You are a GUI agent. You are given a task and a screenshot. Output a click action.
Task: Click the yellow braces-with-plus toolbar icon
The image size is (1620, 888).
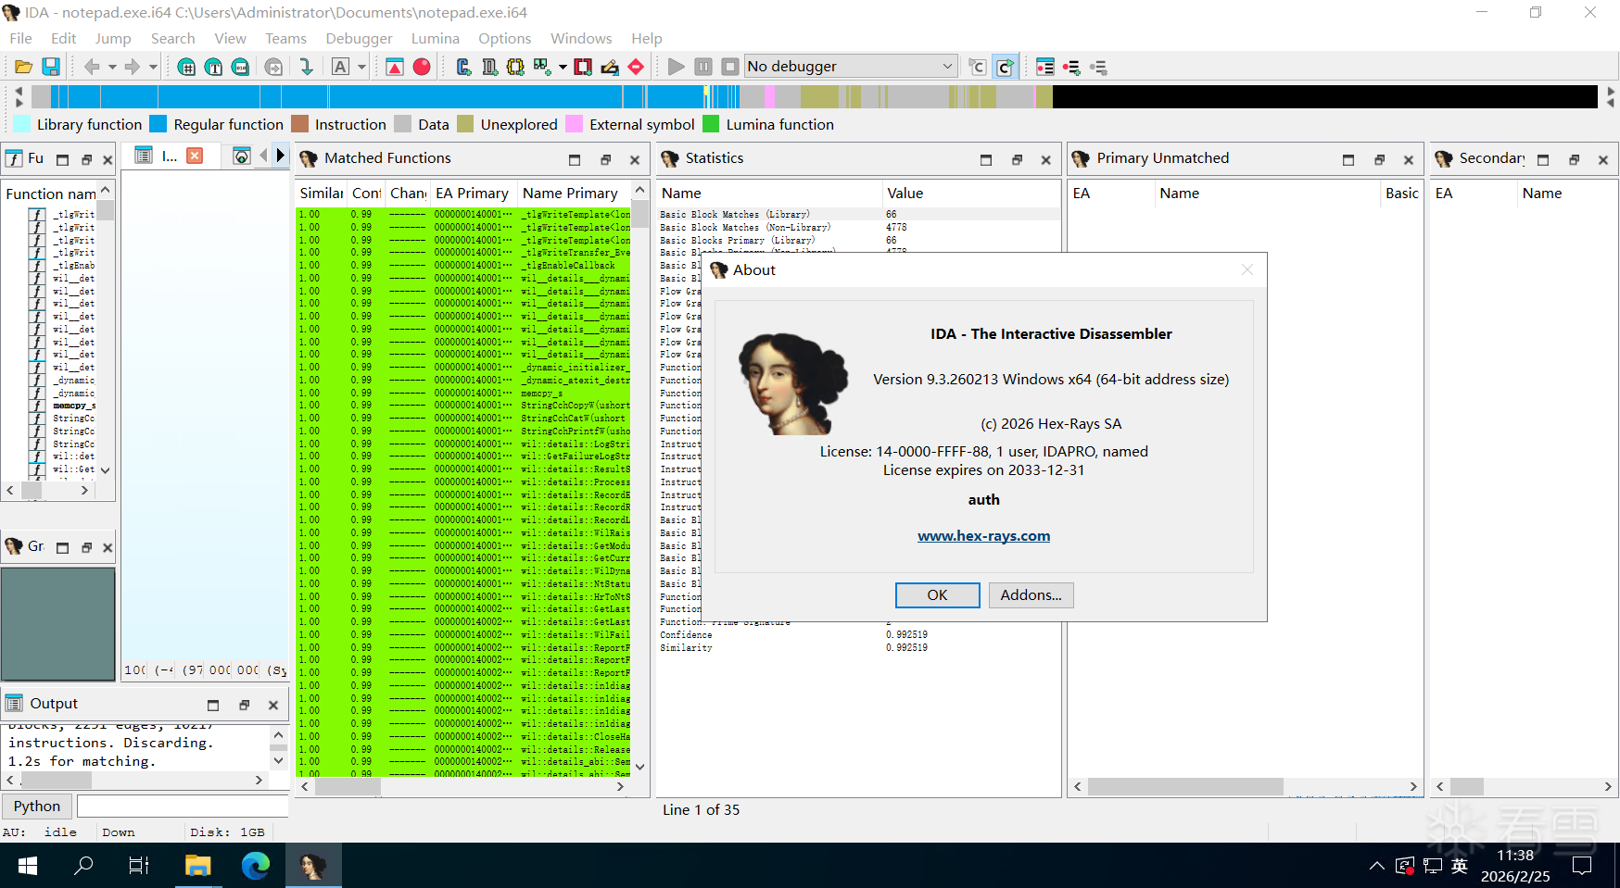pyautogui.click(x=515, y=67)
